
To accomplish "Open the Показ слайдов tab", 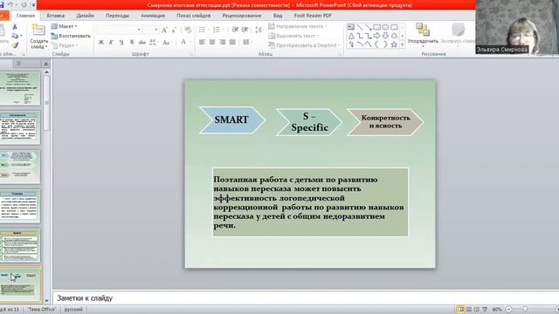I will coord(194,16).
